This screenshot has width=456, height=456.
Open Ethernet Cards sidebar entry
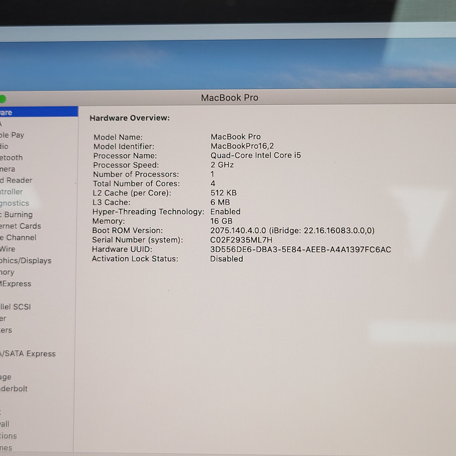[21, 226]
